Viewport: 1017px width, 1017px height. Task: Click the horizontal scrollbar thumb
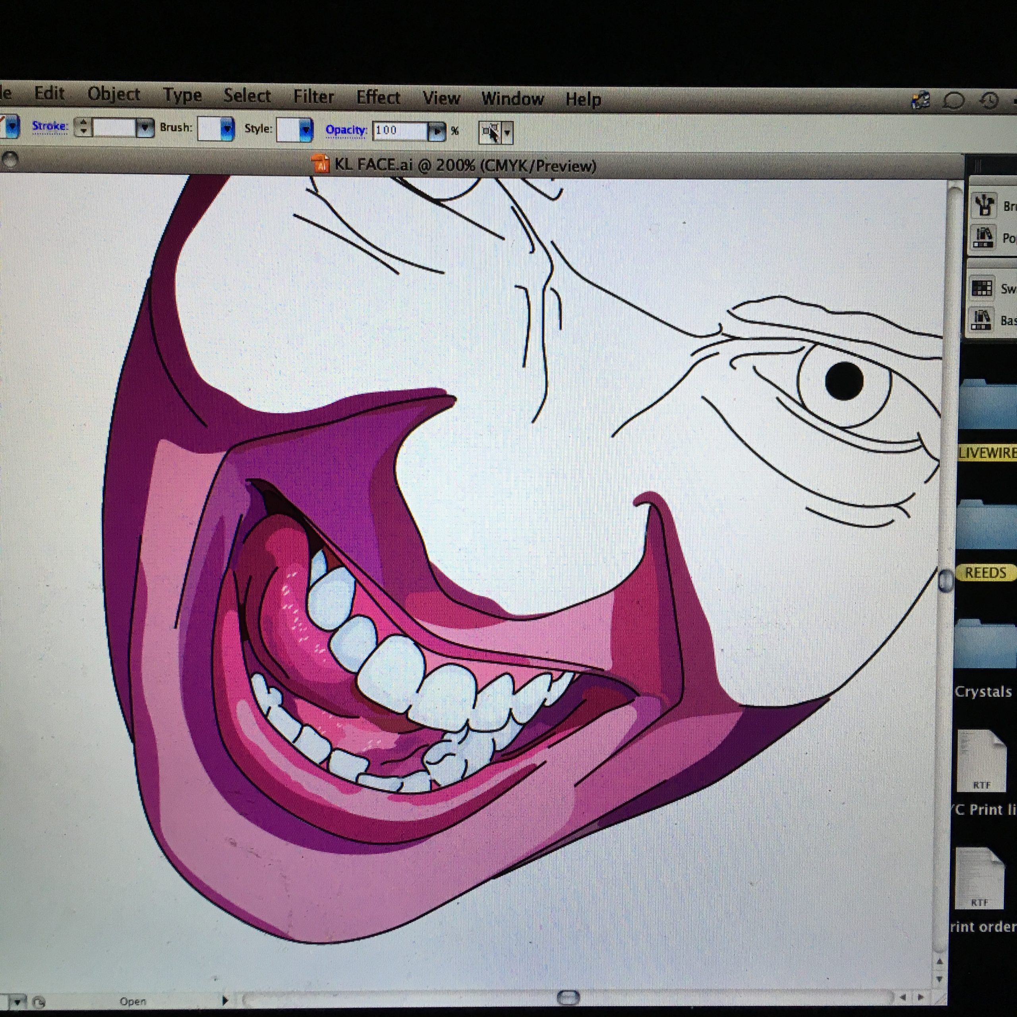[568, 997]
